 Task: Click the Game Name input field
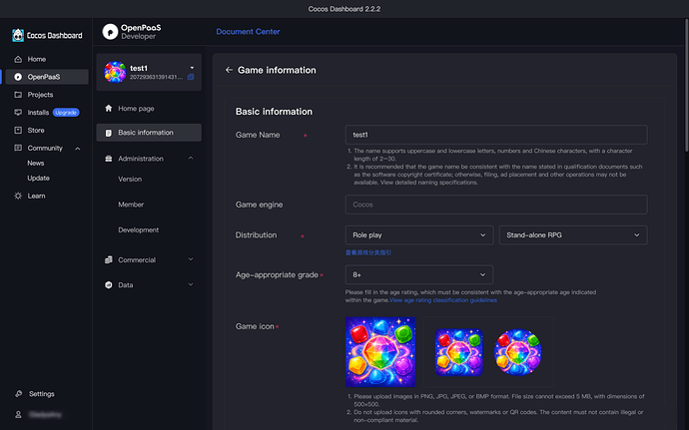point(496,135)
